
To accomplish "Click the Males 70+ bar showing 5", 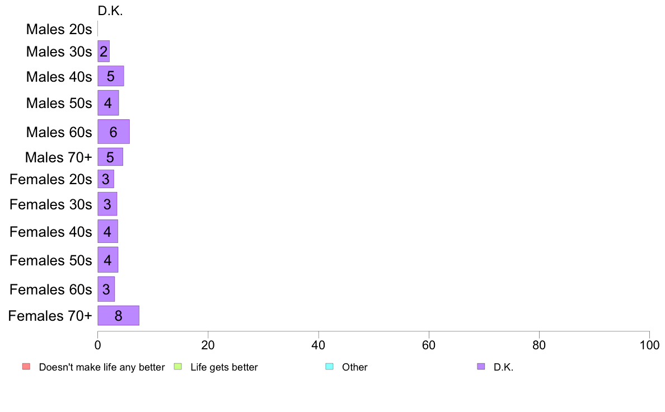I will 110,157.
